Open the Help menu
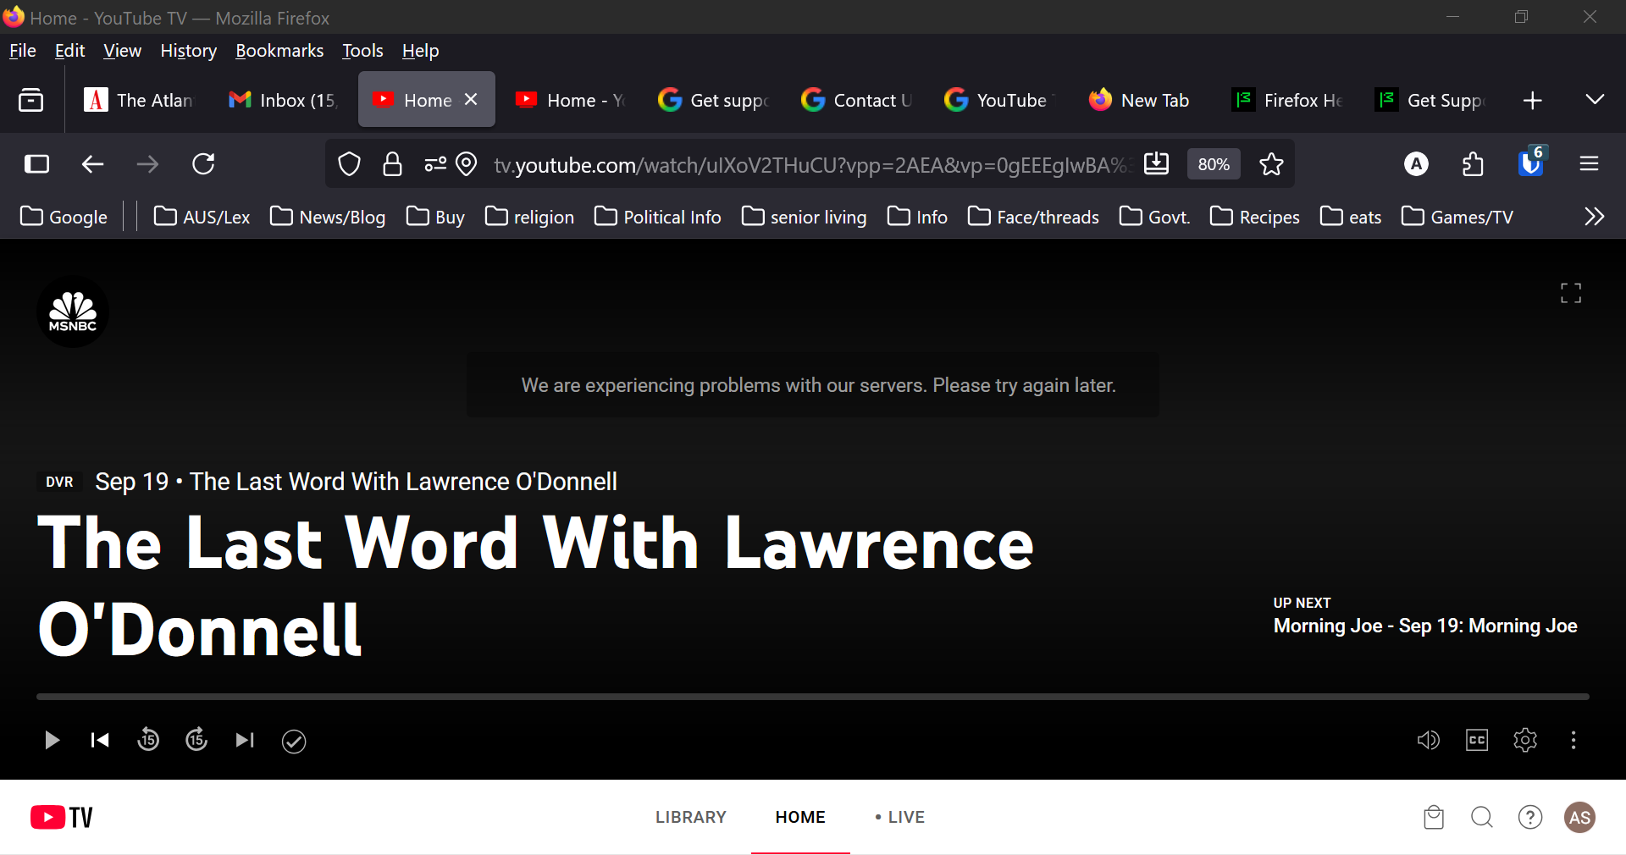This screenshot has width=1626, height=855. click(x=420, y=51)
